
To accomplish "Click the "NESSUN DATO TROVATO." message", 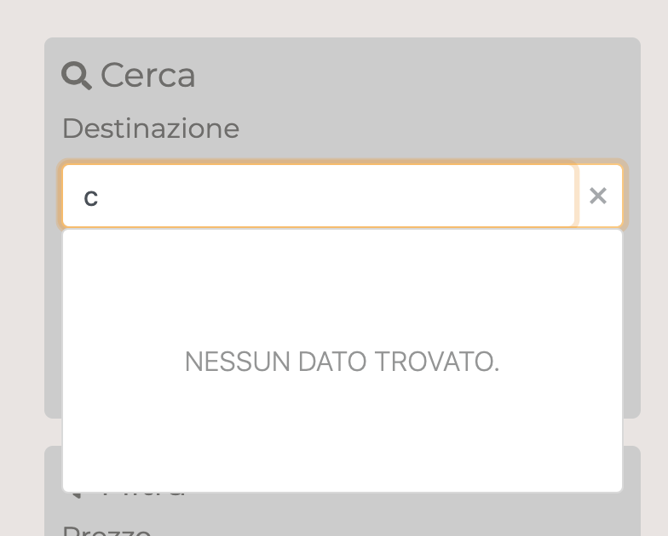I will [342, 362].
